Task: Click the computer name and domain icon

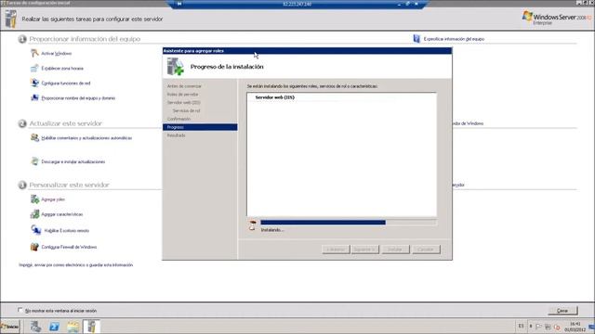Action: coord(34,97)
